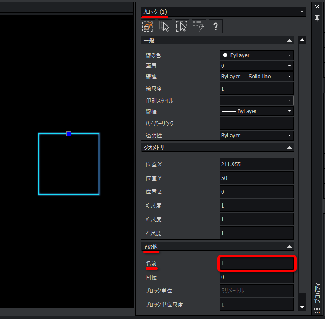Select the 線尺度 property label
This screenshot has width=325, height=319.
click(154, 89)
